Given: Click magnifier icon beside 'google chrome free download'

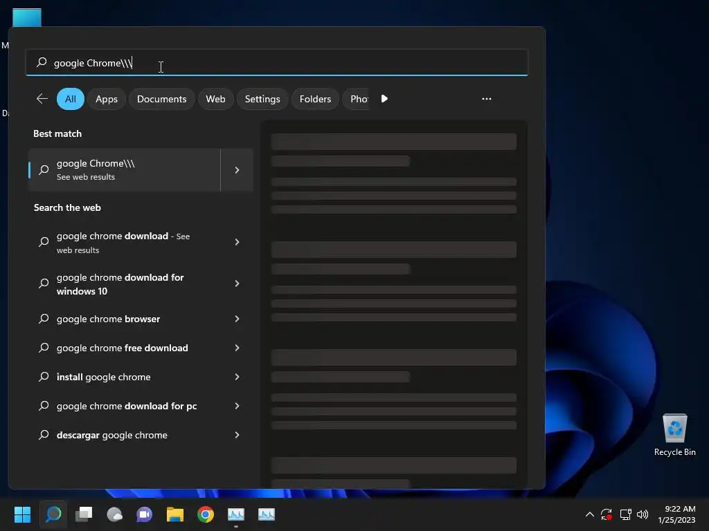Looking at the screenshot, I should [x=44, y=348].
